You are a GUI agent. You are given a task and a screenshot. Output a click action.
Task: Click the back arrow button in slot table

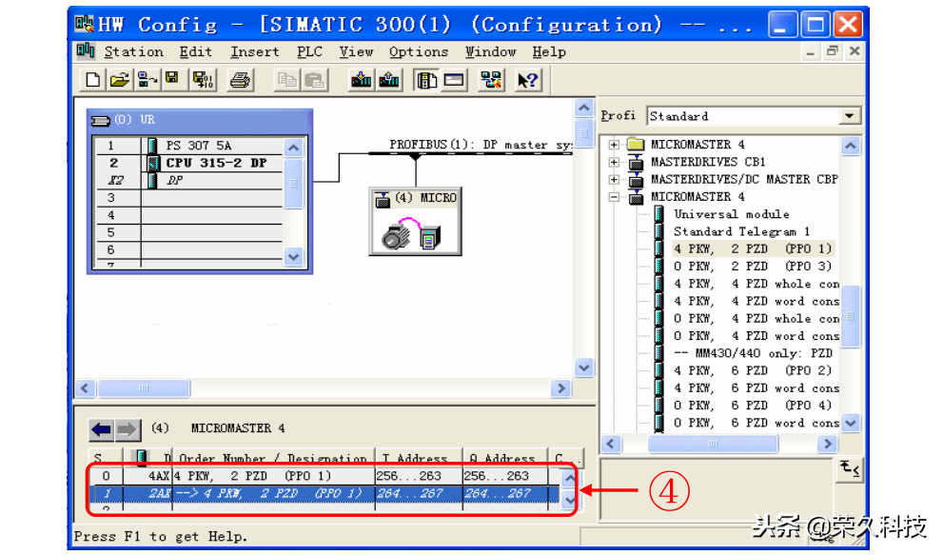pos(102,429)
